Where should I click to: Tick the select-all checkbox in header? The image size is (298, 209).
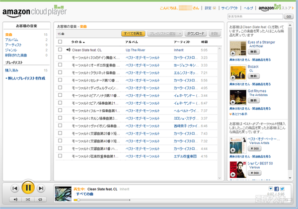tap(60, 42)
